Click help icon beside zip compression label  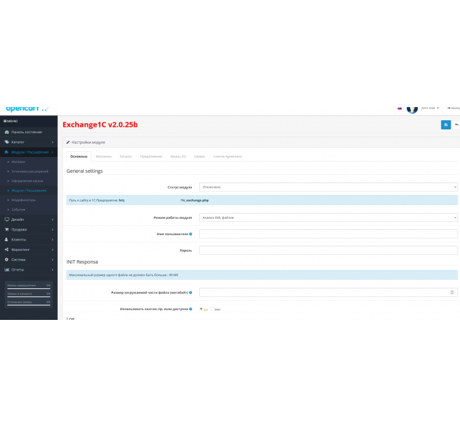[x=191, y=309]
